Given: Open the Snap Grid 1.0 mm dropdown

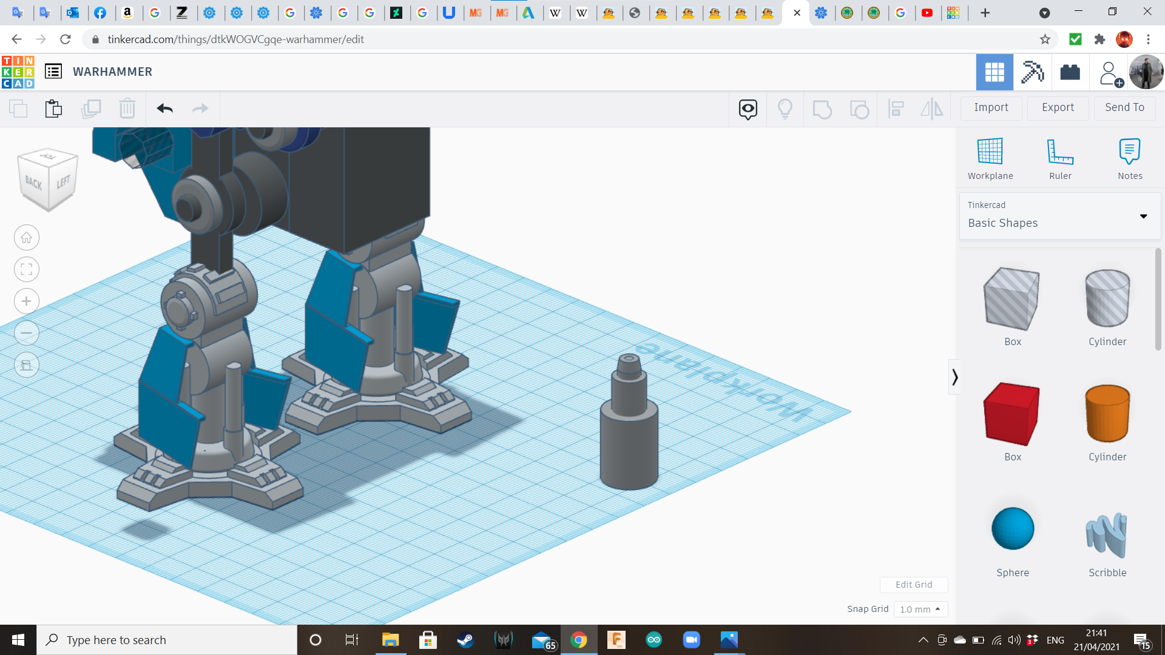Looking at the screenshot, I should point(920,609).
